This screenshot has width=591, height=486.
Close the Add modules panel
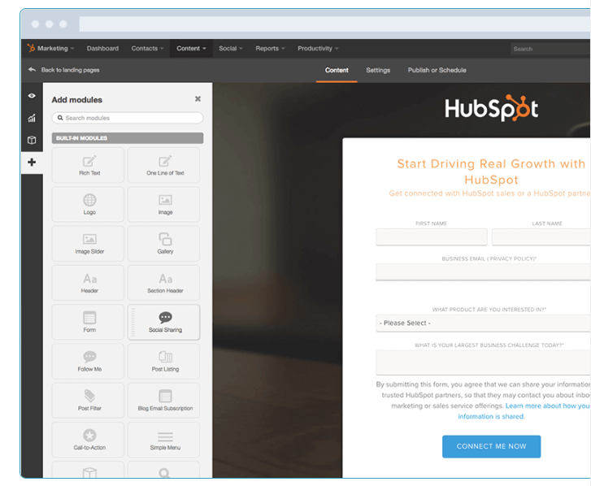198,98
